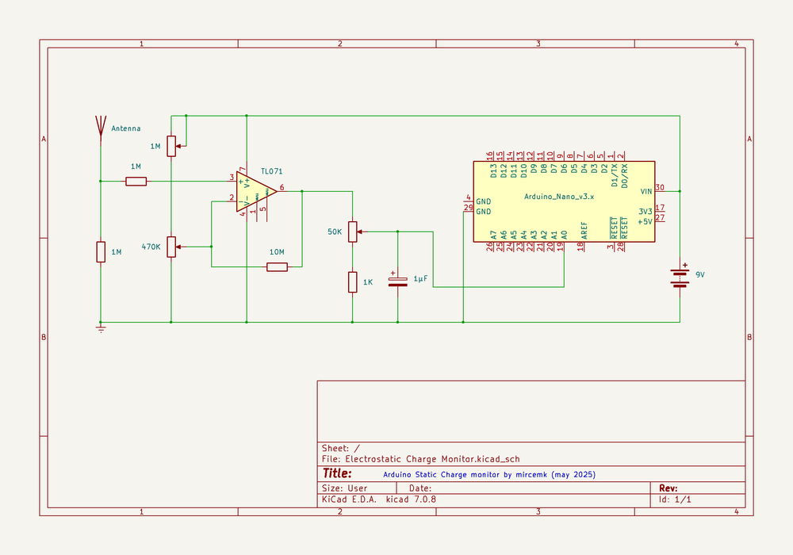Select the 10M feedback resistor

pos(277,266)
